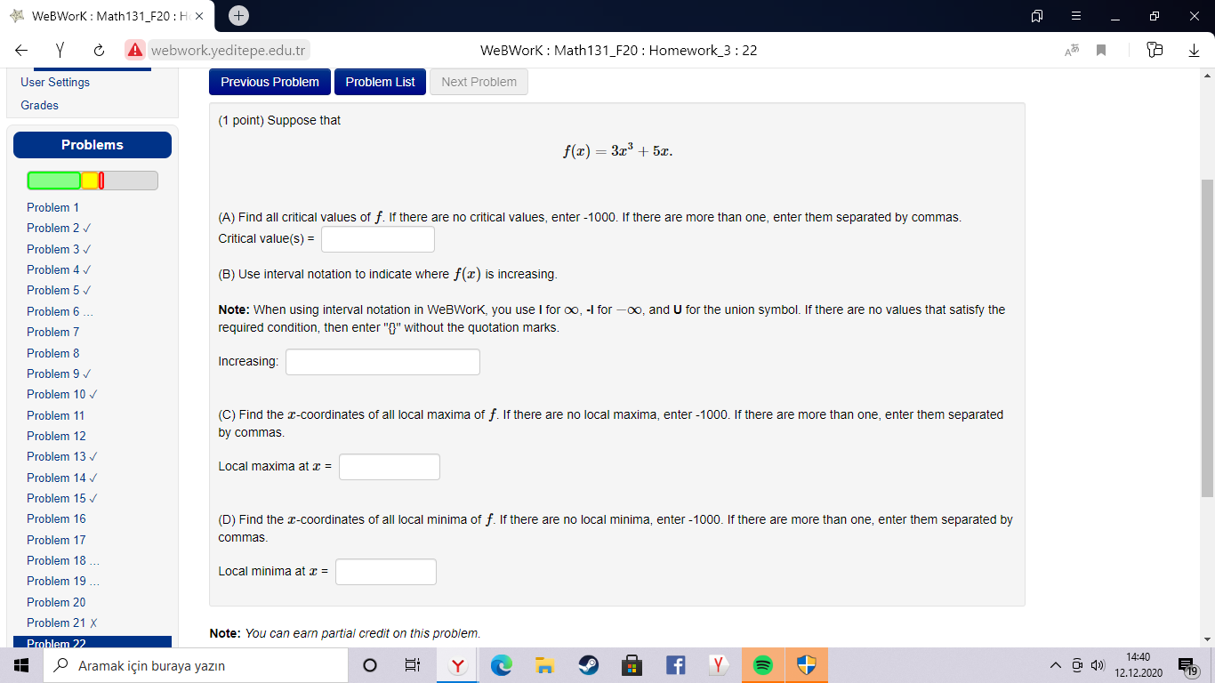
Task: Click the browser back arrow
Action: (x=20, y=51)
